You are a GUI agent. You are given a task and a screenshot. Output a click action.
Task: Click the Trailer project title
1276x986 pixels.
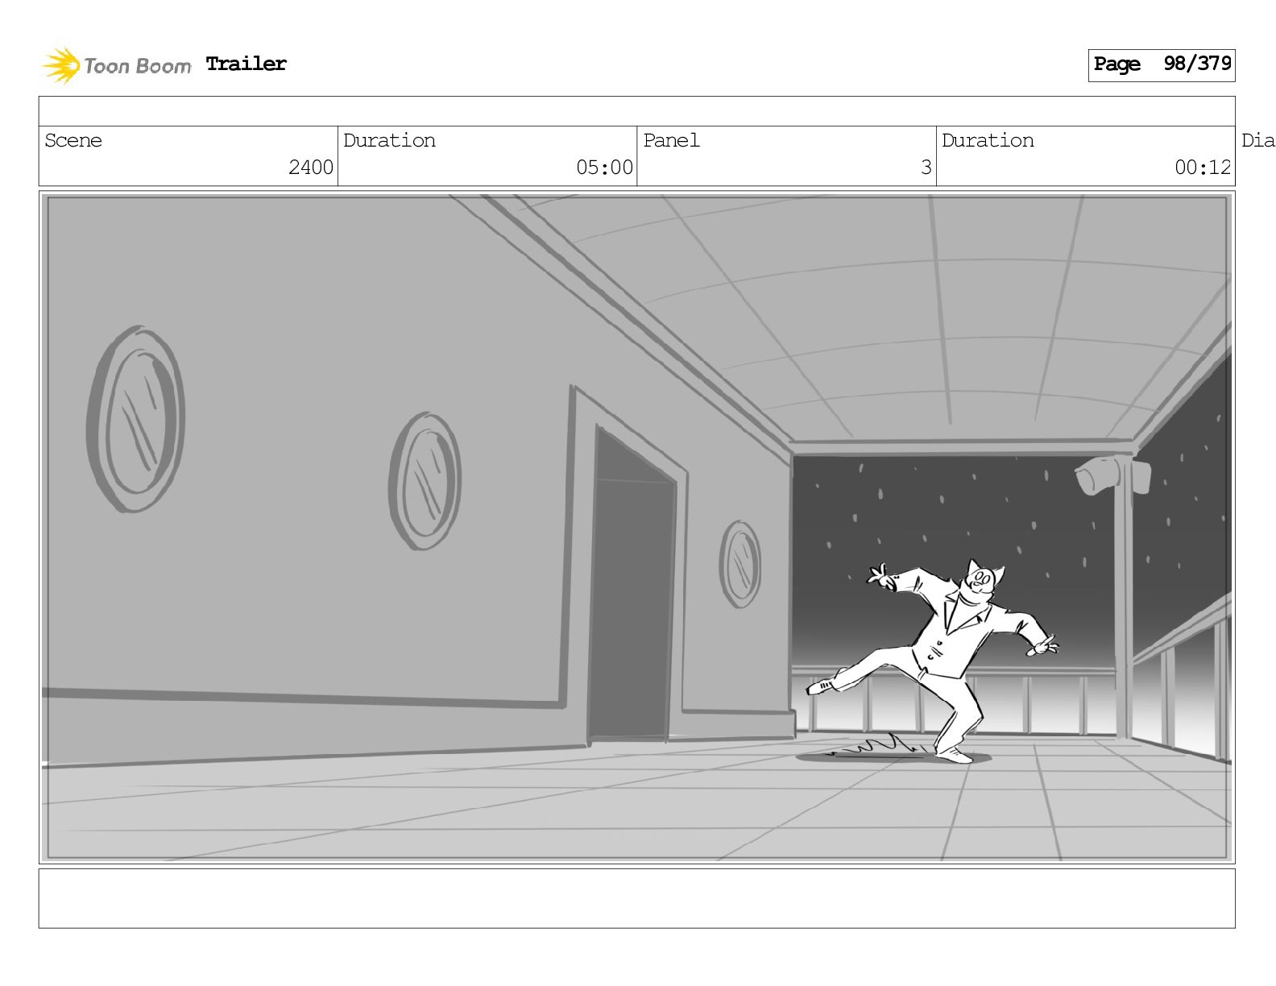[246, 64]
